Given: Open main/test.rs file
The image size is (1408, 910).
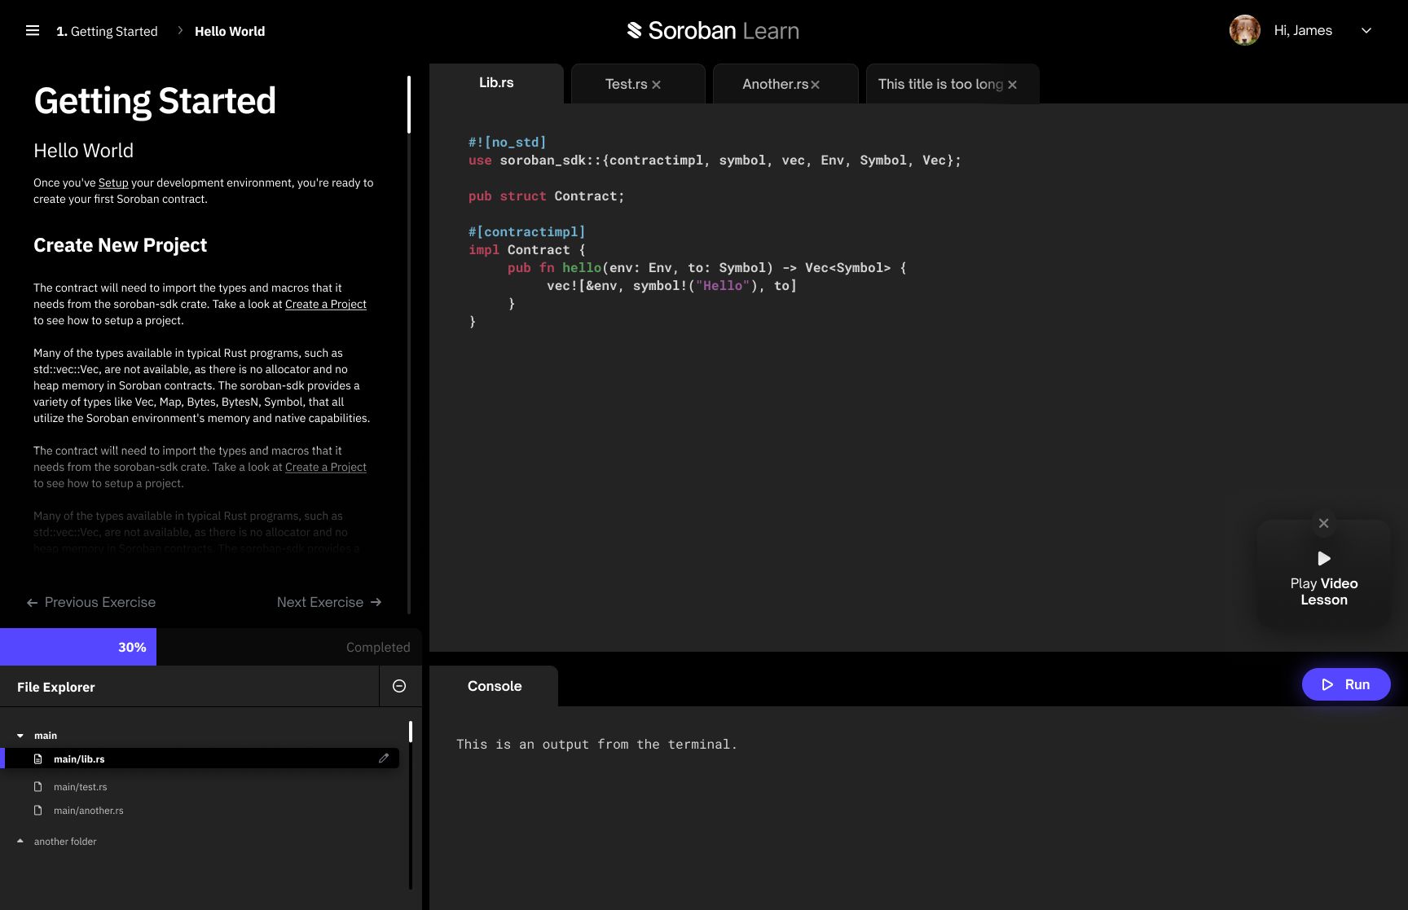Looking at the screenshot, I should [80, 787].
